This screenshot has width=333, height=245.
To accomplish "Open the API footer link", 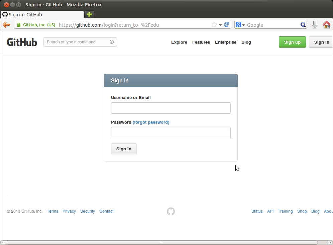I will pos(270,211).
